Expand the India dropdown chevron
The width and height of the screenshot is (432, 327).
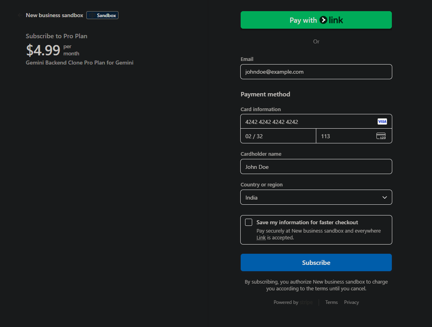pyautogui.click(x=385, y=197)
